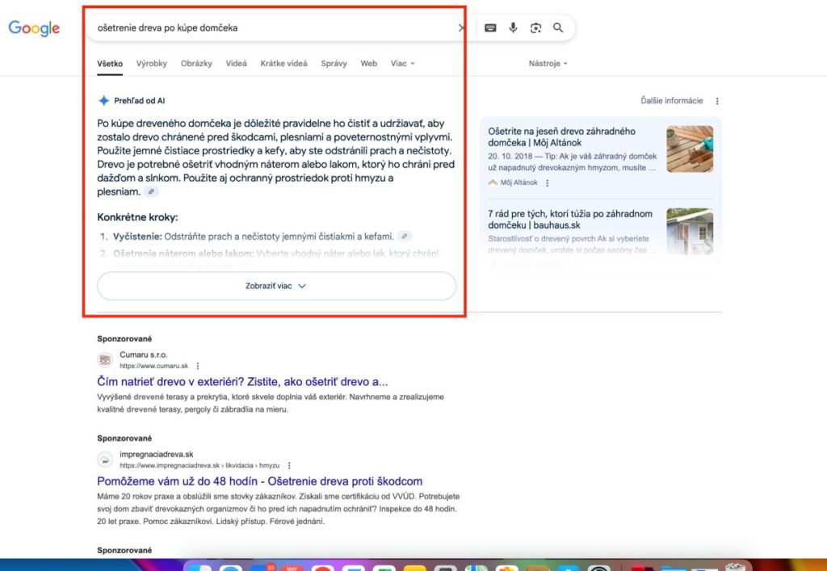Viewport: 827px width, 571px height.
Task: Click the impregnaciadreva.sk site name text
Action: click(x=157, y=455)
